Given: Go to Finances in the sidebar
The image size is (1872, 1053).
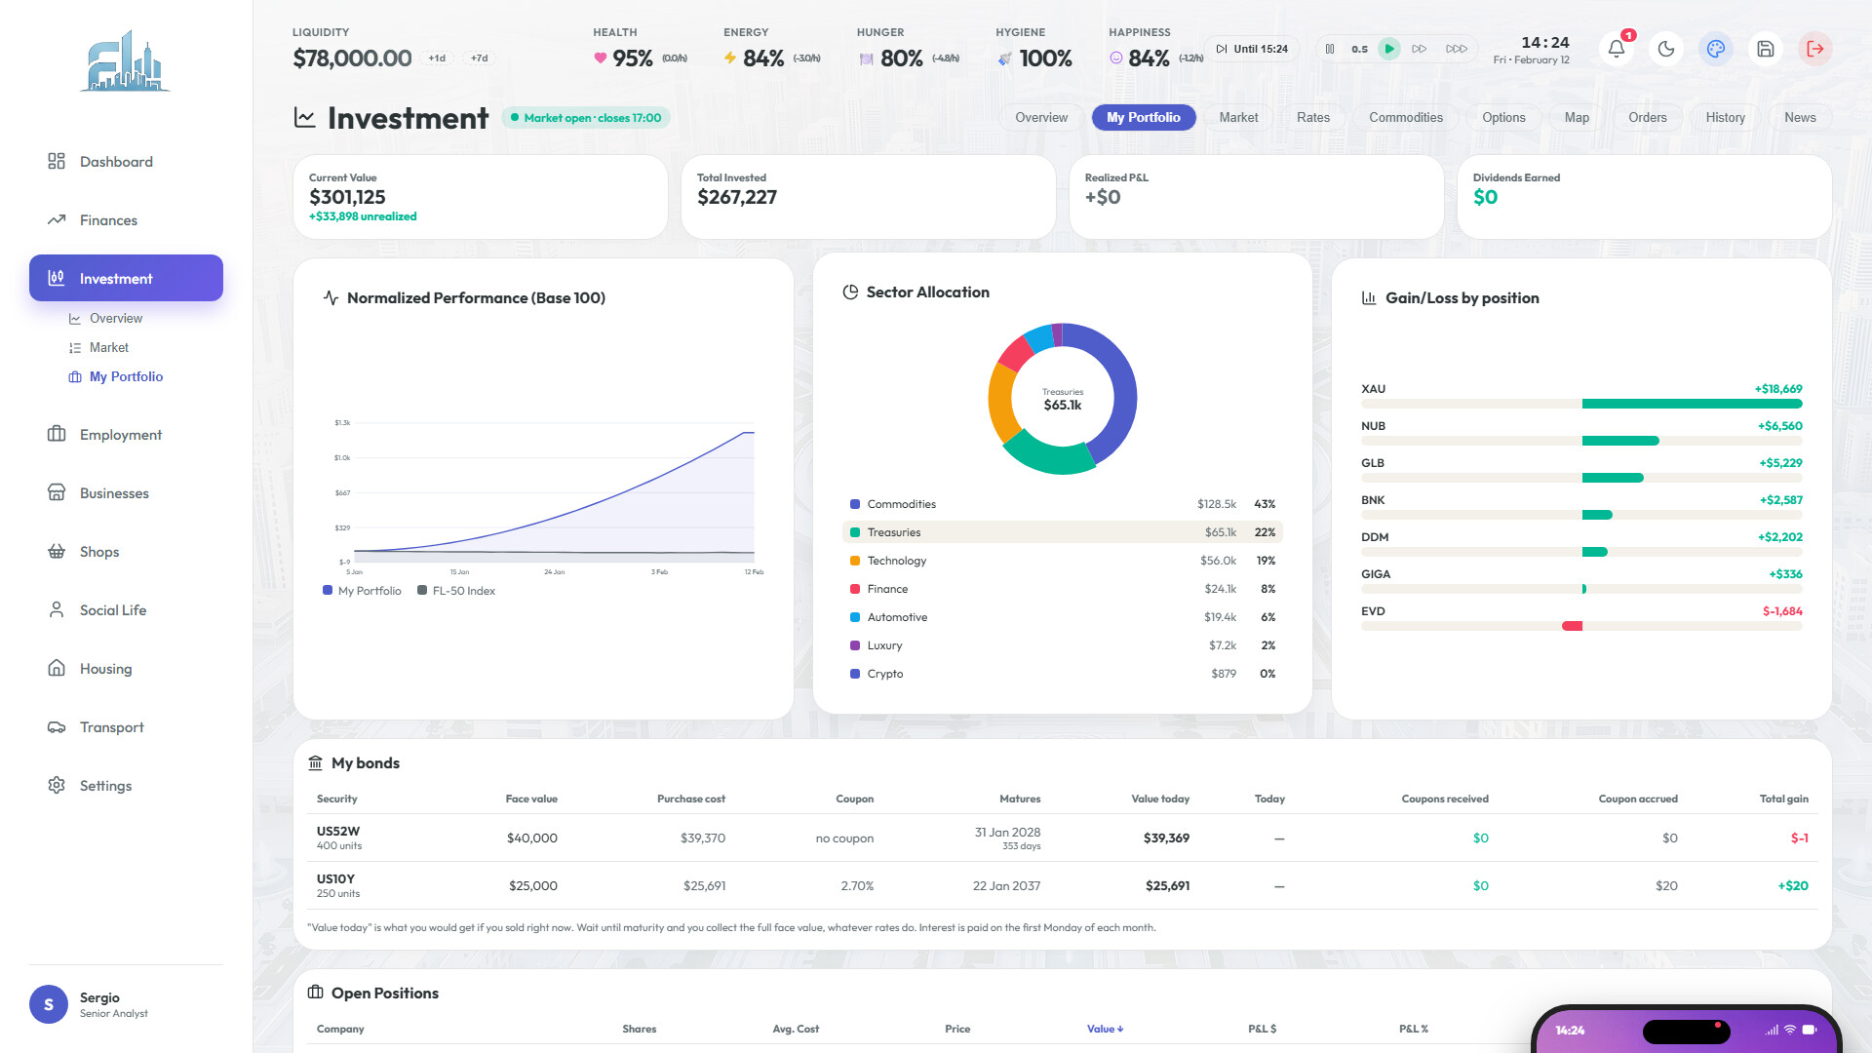Looking at the screenshot, I should [126, 220].
